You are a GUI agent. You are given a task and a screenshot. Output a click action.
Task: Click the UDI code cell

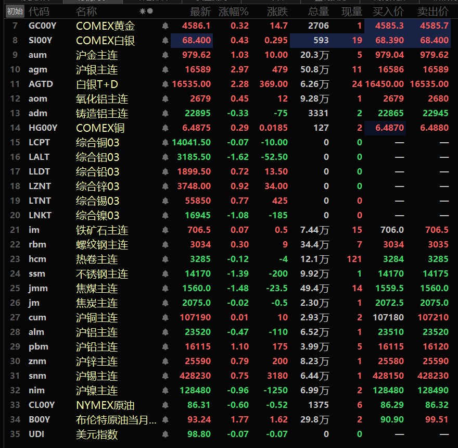(36, 434)
